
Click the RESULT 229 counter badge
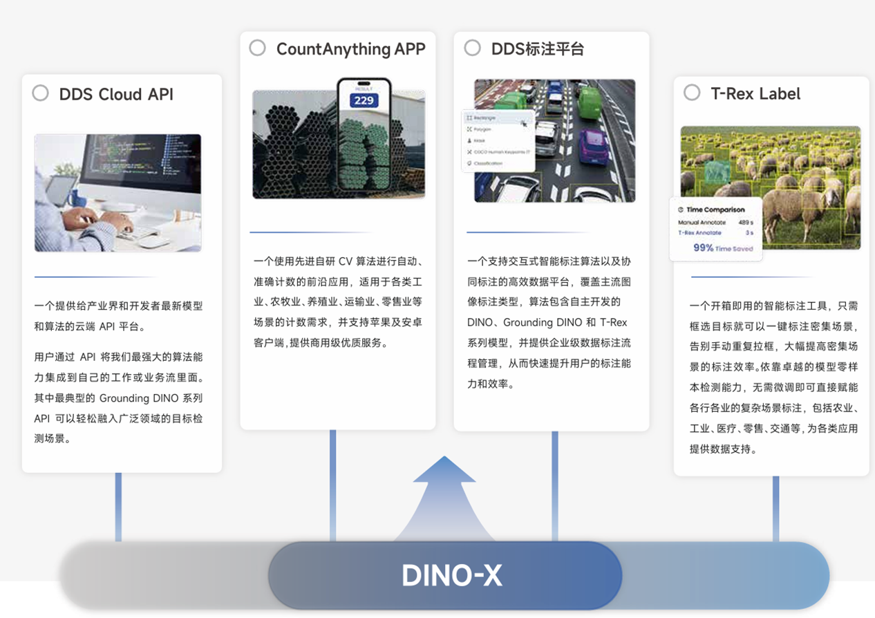coord(364,99)
